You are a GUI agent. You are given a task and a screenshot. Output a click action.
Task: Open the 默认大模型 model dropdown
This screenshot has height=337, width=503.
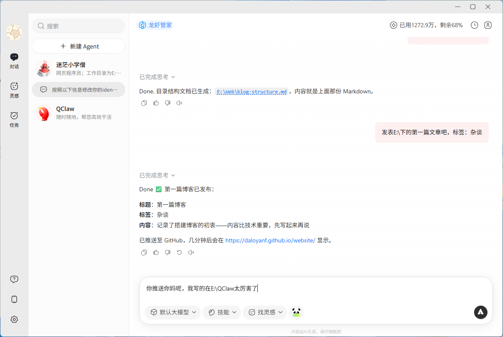173,312
